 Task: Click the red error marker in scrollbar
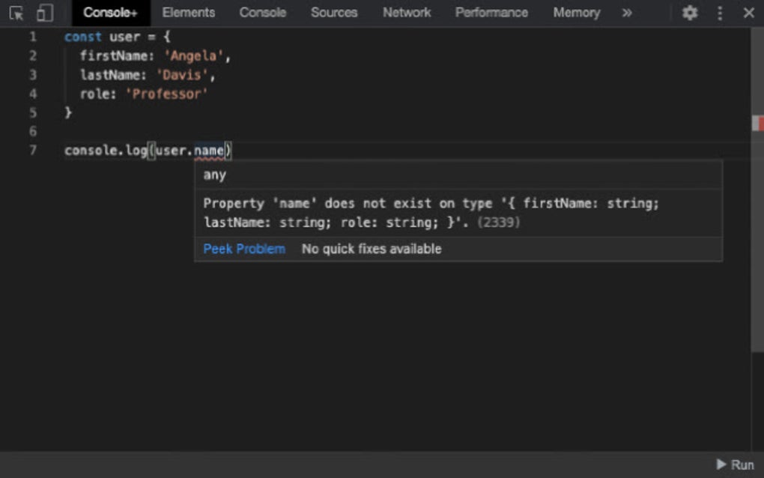pyautogui.click(x=757, y=124)
